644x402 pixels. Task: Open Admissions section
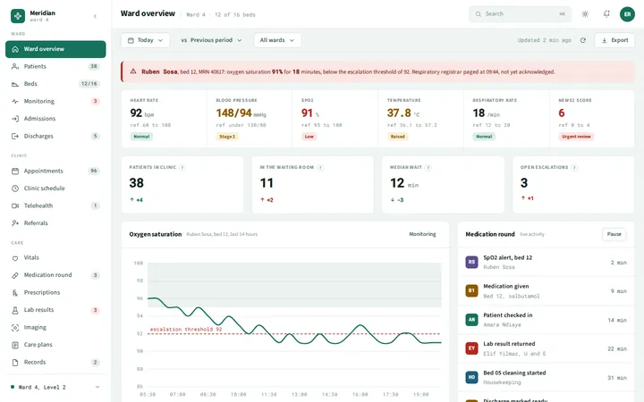click(55, 119)
